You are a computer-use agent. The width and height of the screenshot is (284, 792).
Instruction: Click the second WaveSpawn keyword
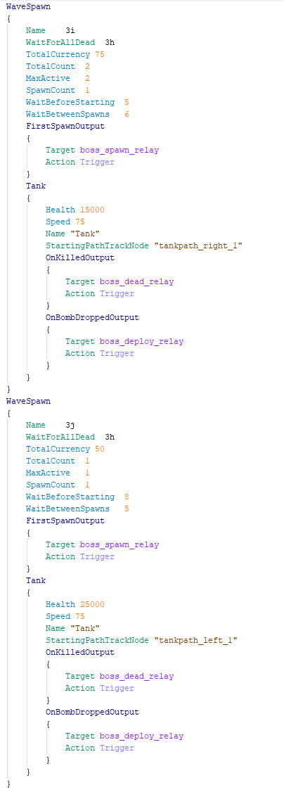point(27,401)
